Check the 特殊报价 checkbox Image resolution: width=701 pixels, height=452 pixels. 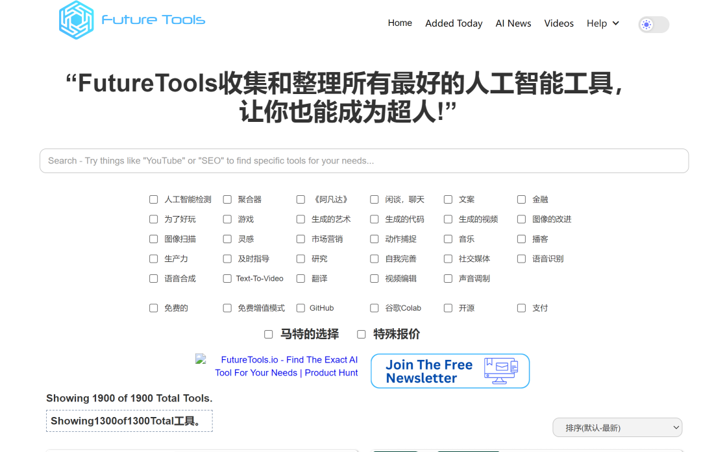tap(362, 334)
